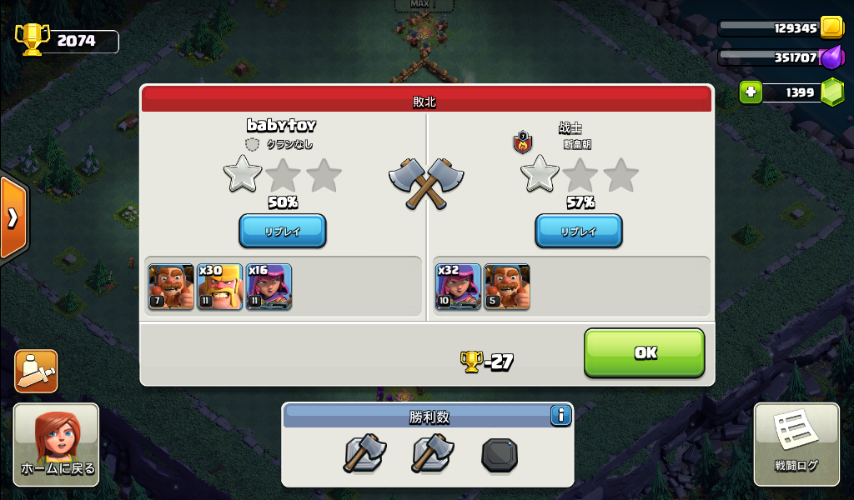Tap the x16 Archer troop card
854x500 pixels.
point(269,287)
